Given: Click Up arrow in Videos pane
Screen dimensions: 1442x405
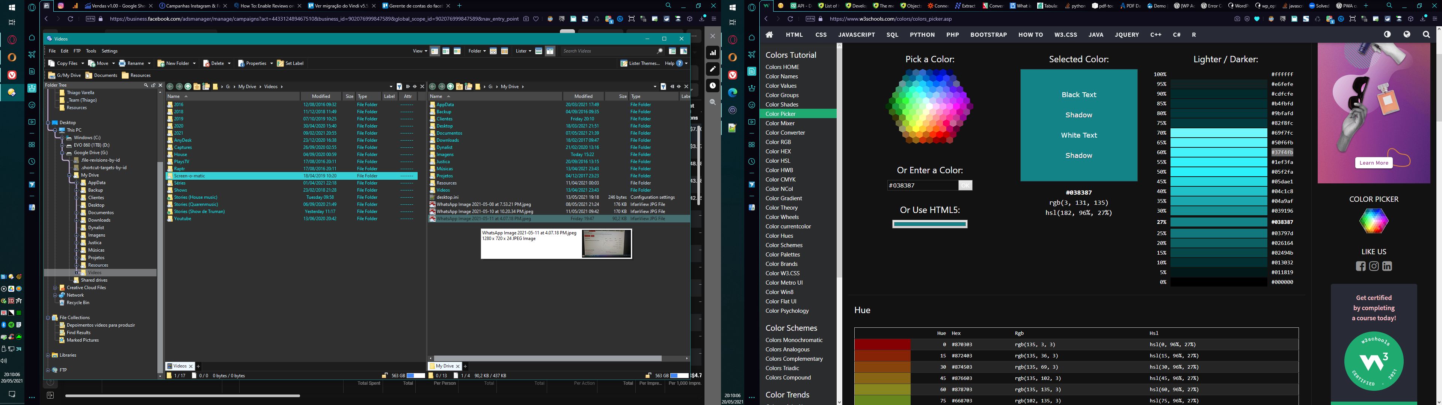Looking at the screenshot, I should pyautogui.click(x=188, y=87).
